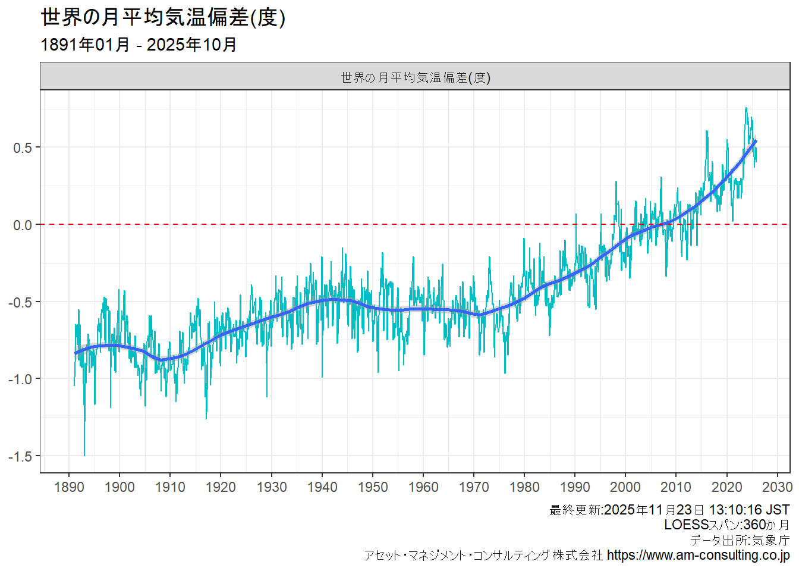Click the red dashed zero reference line
799x571 pixels.
click(357, 224)
